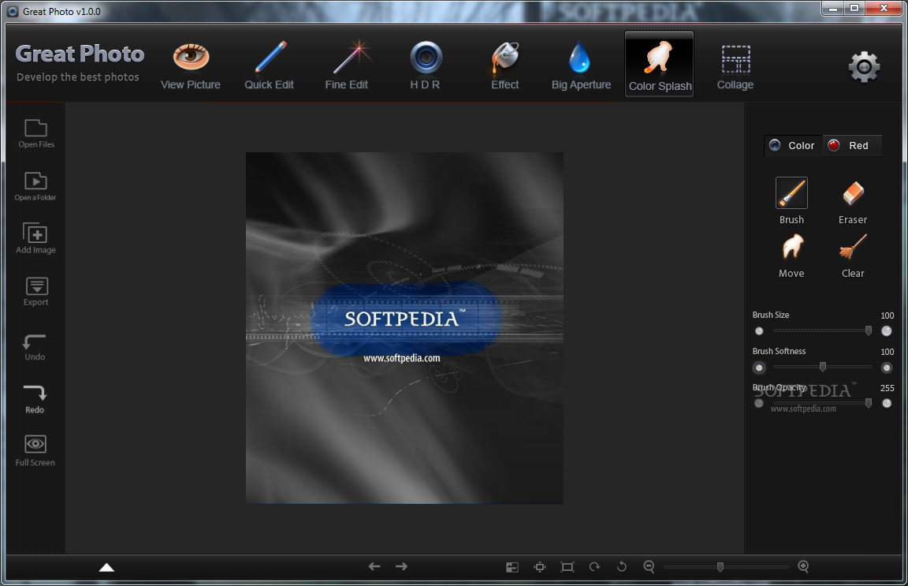The image size is (908, 586).
Task: Click the Great Photo logo title
Action: [80, 54]
